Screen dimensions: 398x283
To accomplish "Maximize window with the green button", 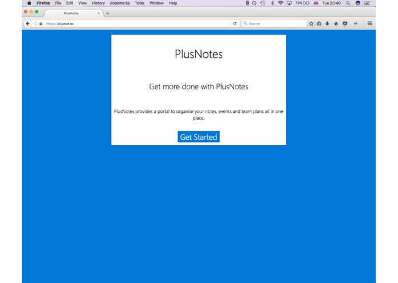I will click(37, 11).
